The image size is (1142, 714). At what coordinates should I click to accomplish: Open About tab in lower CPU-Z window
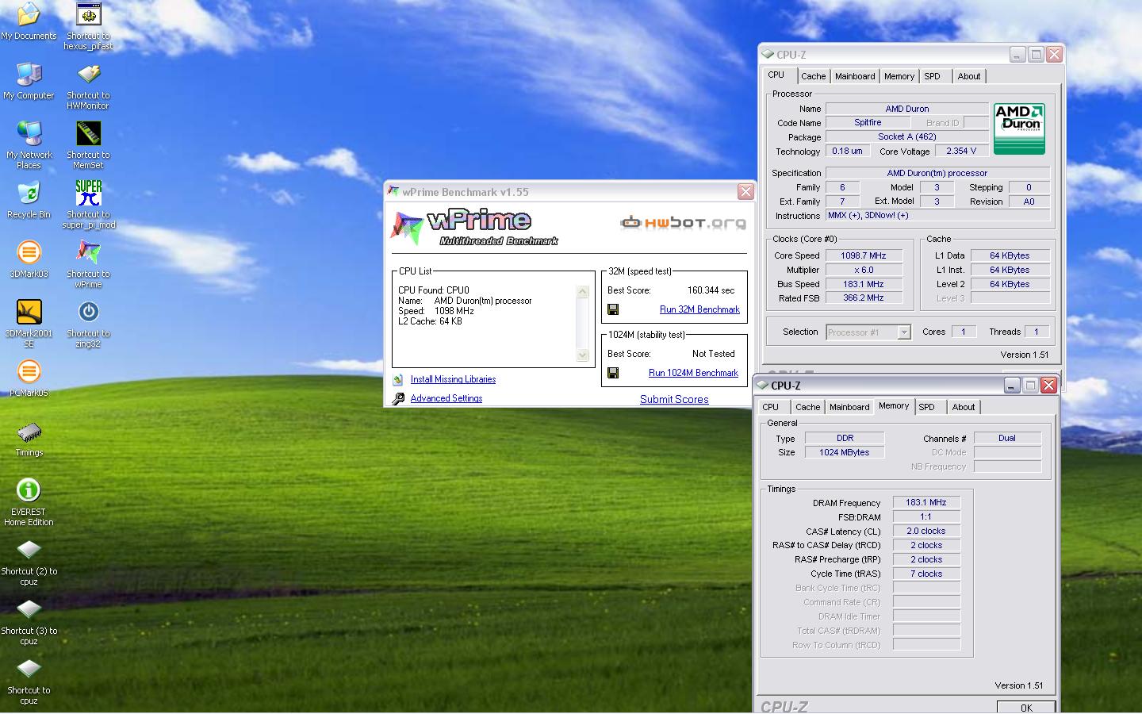click(964, 407)
